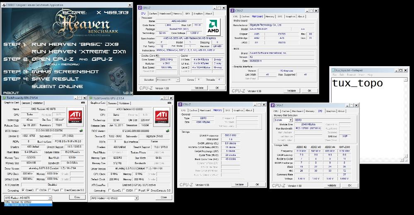Click the ATI Radeon logo in the HD 6670 GPU-Z window
The height and width of the screenshot is (215, 414).
pyautogui.click(x=75, y=116)
